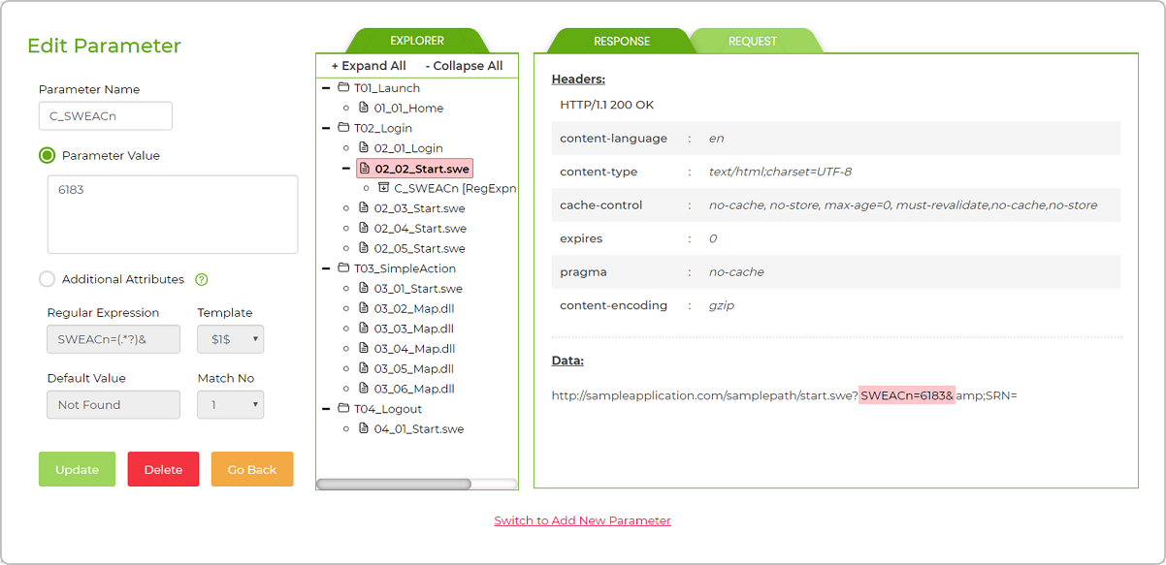This screenshot has width=1166, height=565.
Task: Click the file icon beside 02_04_Start.swe
Action: coord(364,228)
